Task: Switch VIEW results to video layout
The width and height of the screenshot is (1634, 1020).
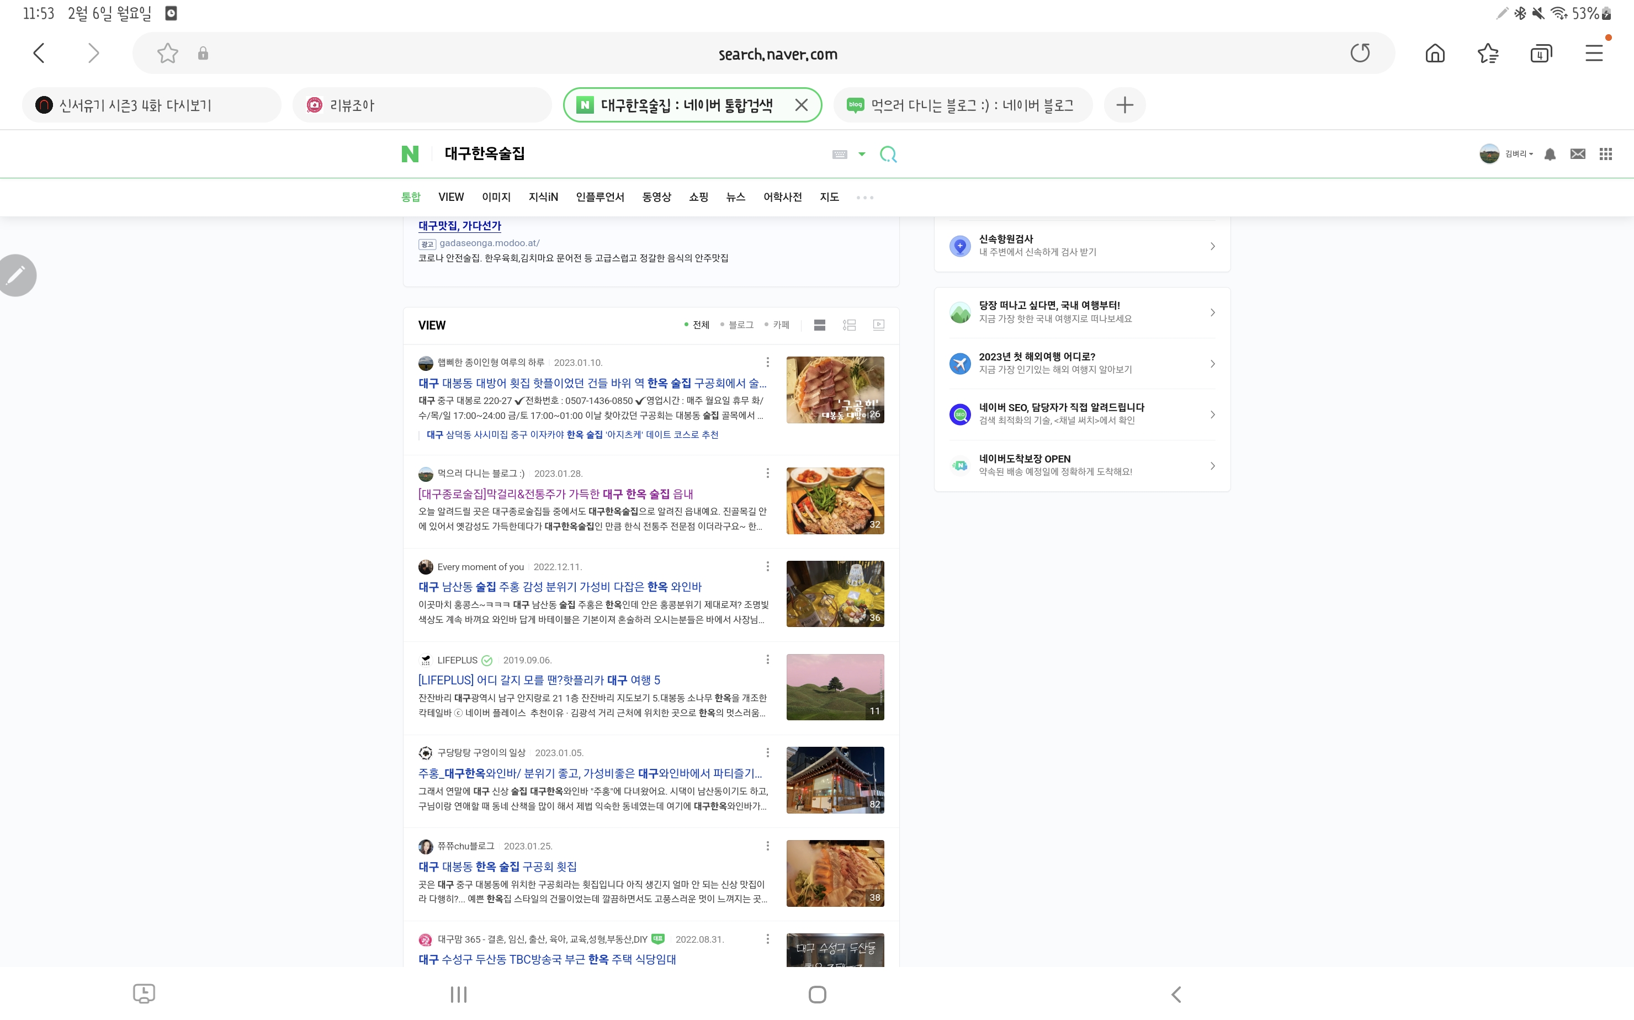Action: click(878, 325)
